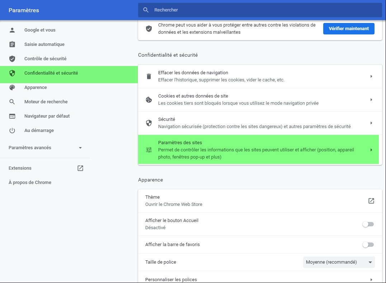Viewport: 386px width, 283px height.
Task: Click Ouvrir le Chrome Web Store text
Action: coord(174,204)
